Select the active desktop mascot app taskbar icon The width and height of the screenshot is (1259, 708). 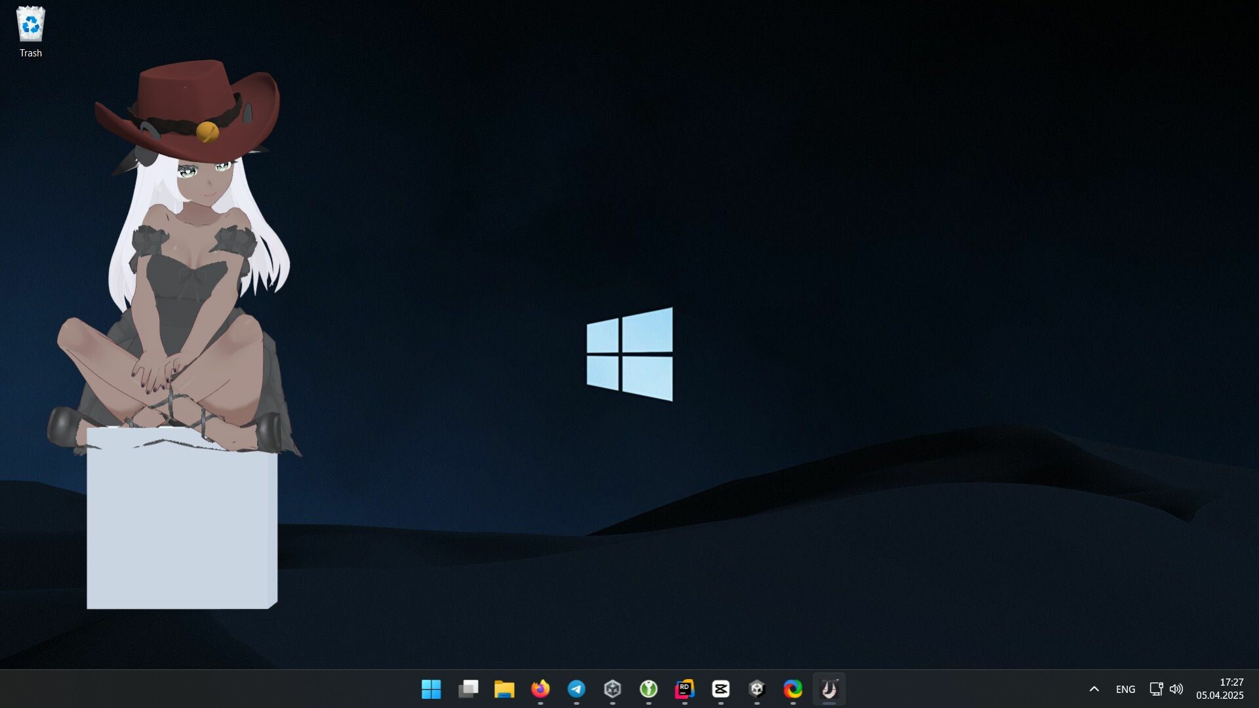(829, 689)
